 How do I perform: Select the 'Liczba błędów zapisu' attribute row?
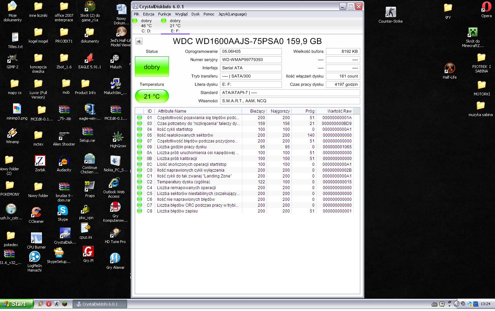click(x=244, y=211)
